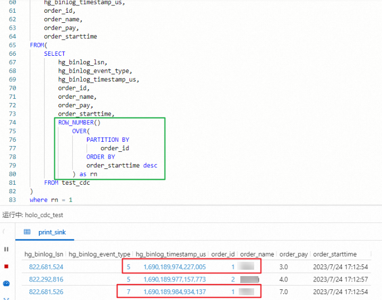Select timestamp cell 1,690,189,974,227,005
The height and width of the screenshot is (300, 382).
point(175,267)
